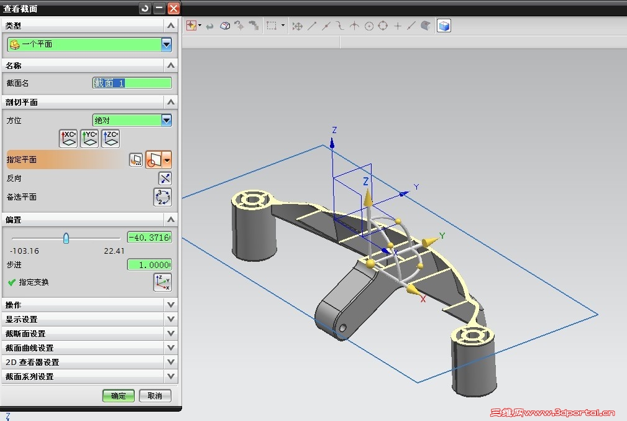Click the gray stacked list toolbar icon

pyautogui.click(x=254, y=26)
